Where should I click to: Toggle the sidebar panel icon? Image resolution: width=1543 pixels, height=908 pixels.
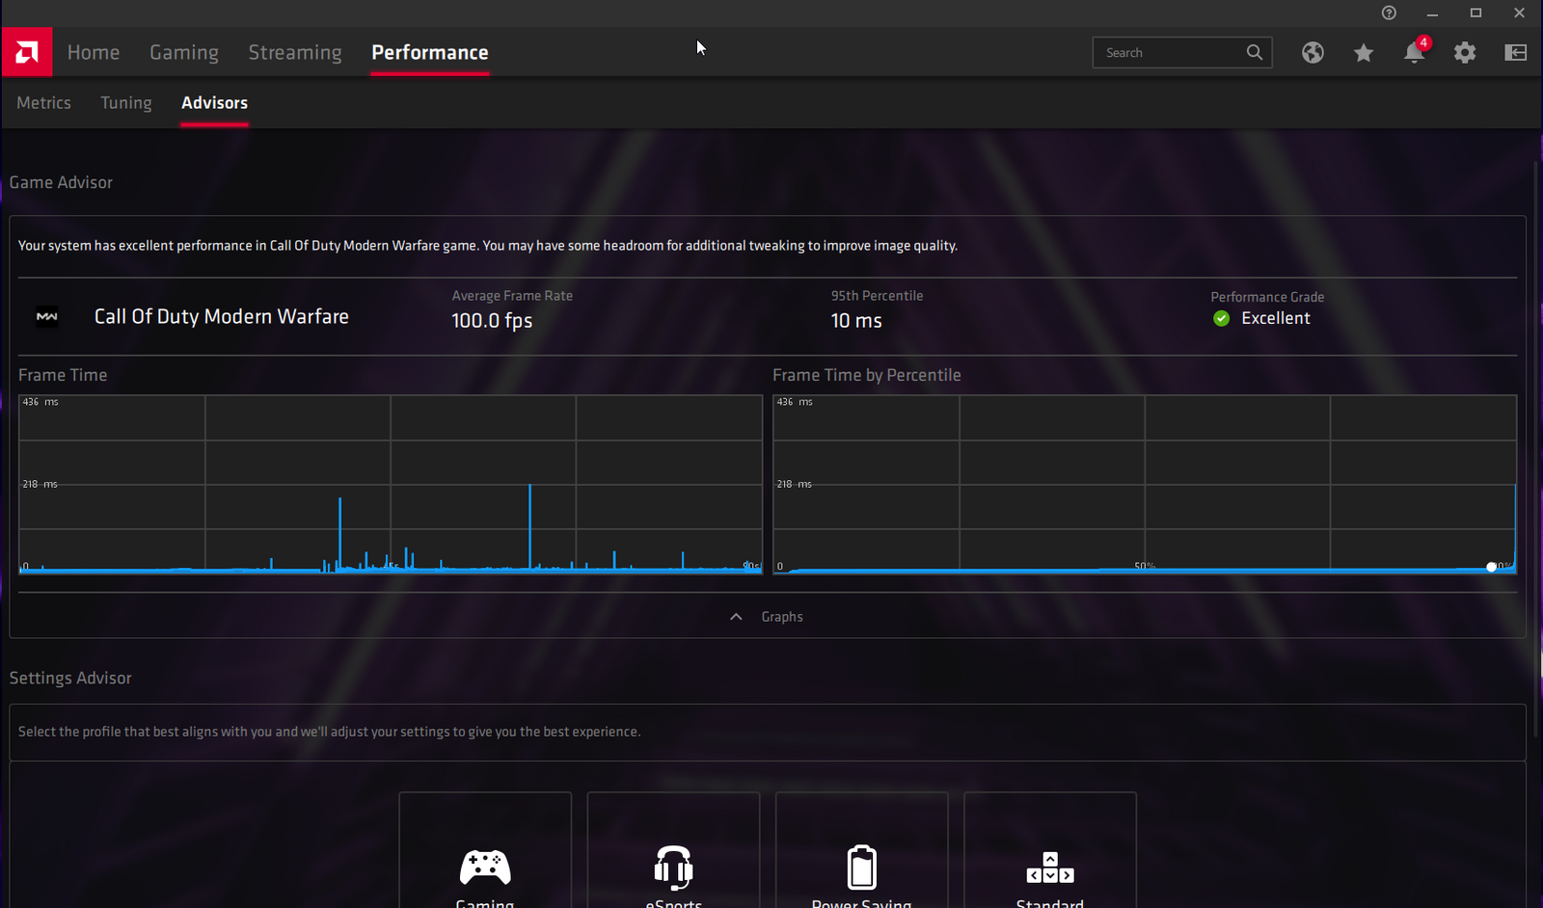[x=1516, y=53]
